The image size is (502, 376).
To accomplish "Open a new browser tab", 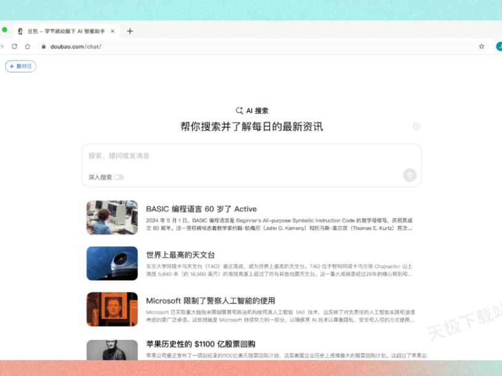I will click(130, 31).
